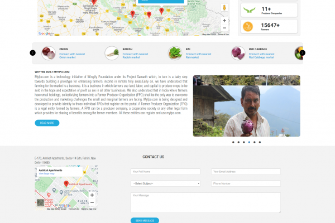The width and height of the screenshot is (335, 223).
Task: Click the red cabbage image
Action: click(x=238, y=53)
